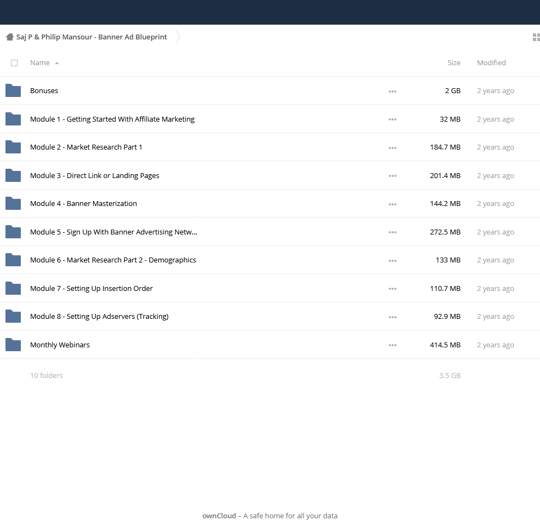Click the 201.4 MB size value
The image size is (540, 532).
pyautogui.click(x=445, y=176)
